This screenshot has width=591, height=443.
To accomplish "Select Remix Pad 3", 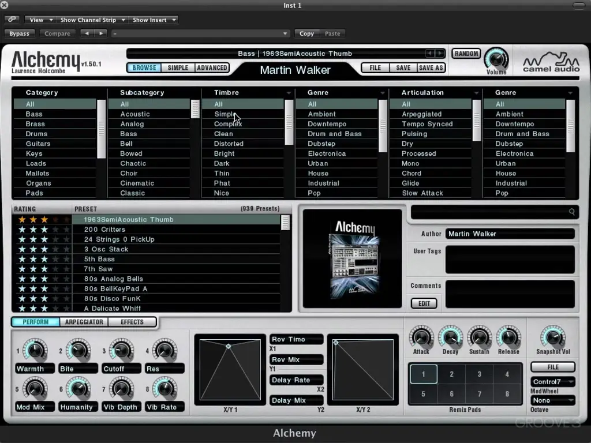I will tap(480, 374).
